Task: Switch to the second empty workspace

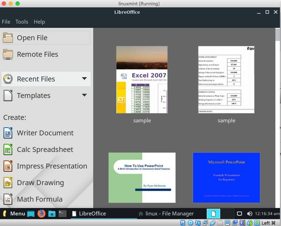Action: click(227, 213)
